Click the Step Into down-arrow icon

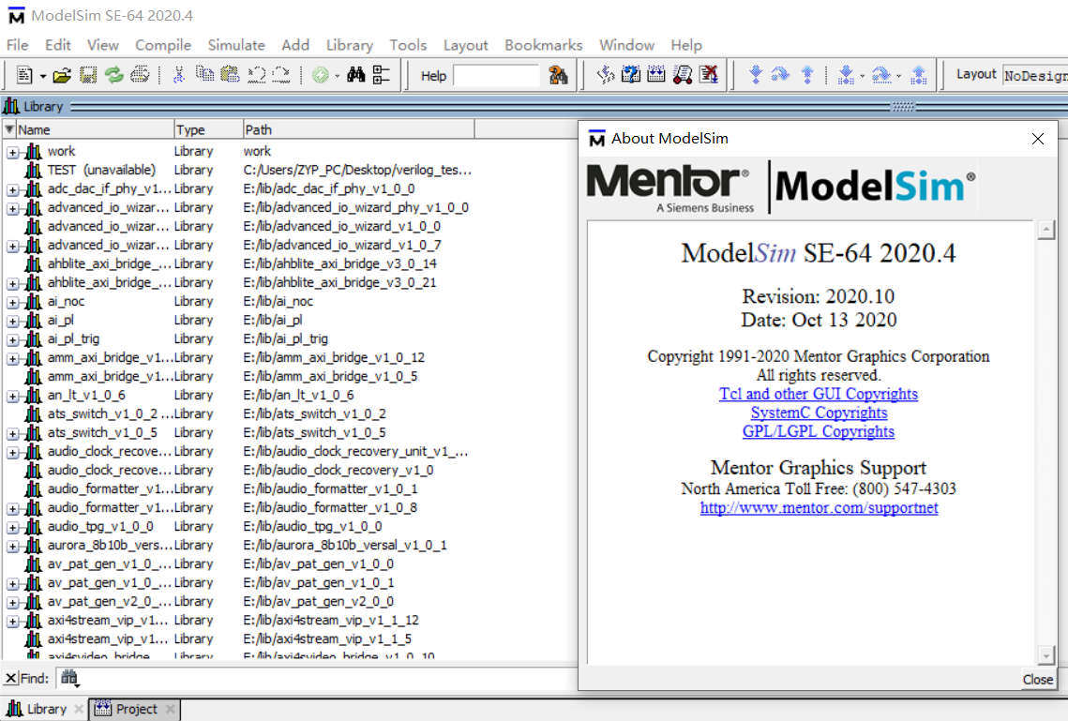pos(755,75)
